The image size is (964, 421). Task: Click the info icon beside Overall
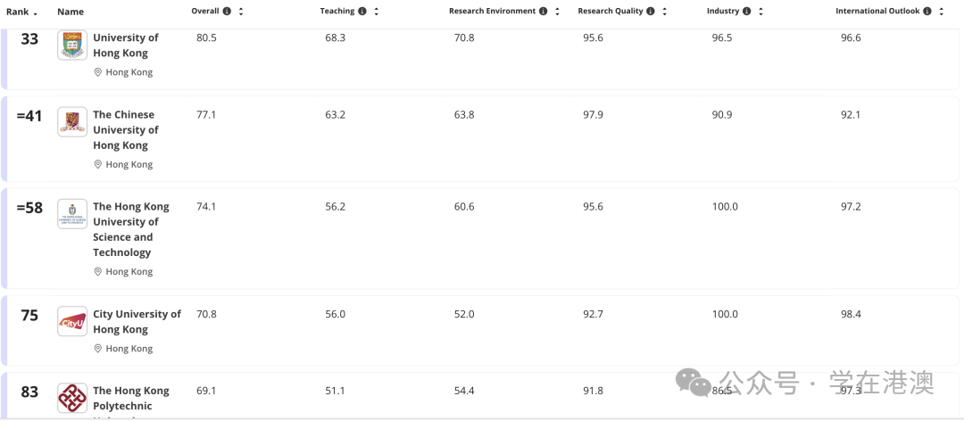pos(227,12)
